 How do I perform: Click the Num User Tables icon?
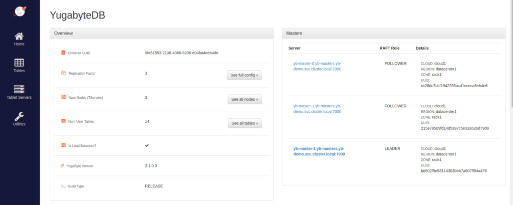(63, 121)
